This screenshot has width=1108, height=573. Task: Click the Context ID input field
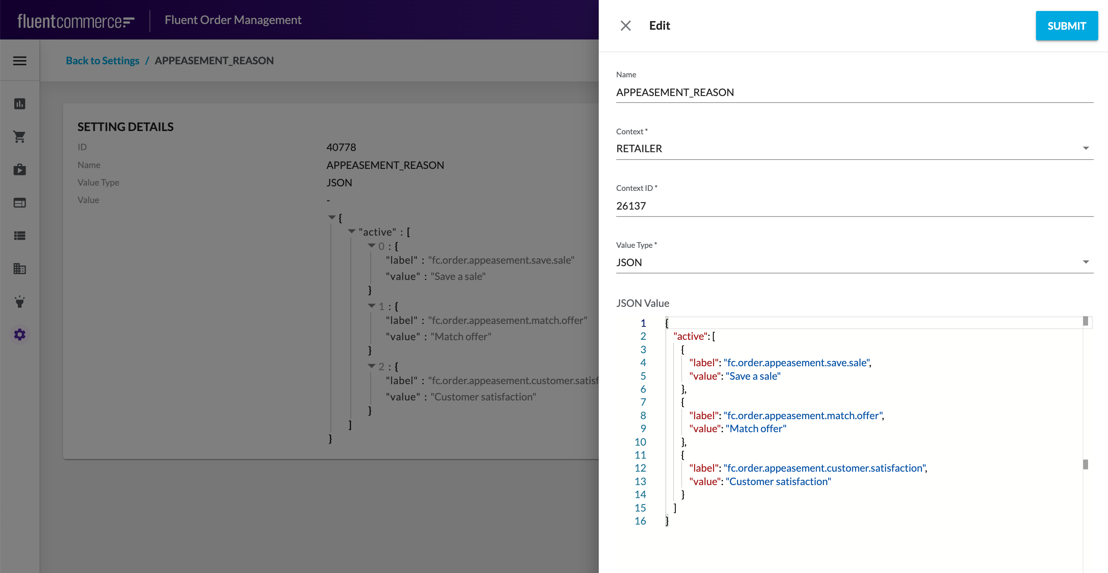854,206
